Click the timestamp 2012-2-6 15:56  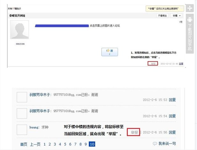(x=155, y=132)
